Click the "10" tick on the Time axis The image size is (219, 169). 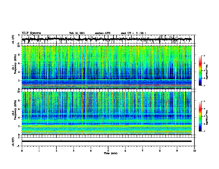(x=194, y=151)
